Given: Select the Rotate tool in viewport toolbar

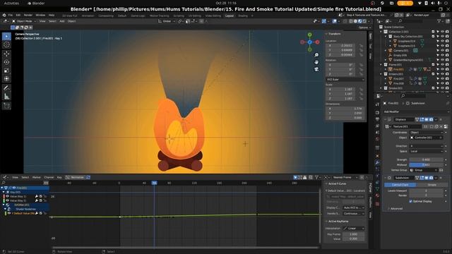Looking at the screenshot, I should tap(6, 62).
